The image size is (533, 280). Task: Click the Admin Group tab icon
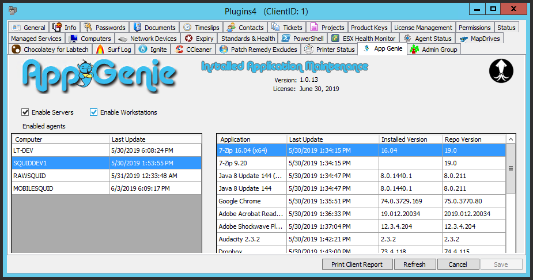tap(414, 50)
